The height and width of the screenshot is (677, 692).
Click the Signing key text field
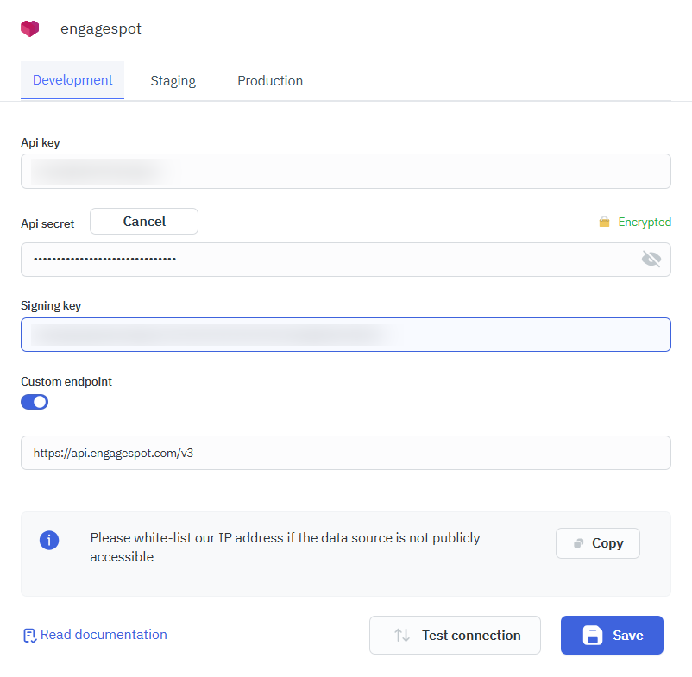coord(345,335)
